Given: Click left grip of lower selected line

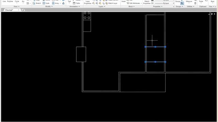Looking at the screenshot, I should click(x=145, y=62).
